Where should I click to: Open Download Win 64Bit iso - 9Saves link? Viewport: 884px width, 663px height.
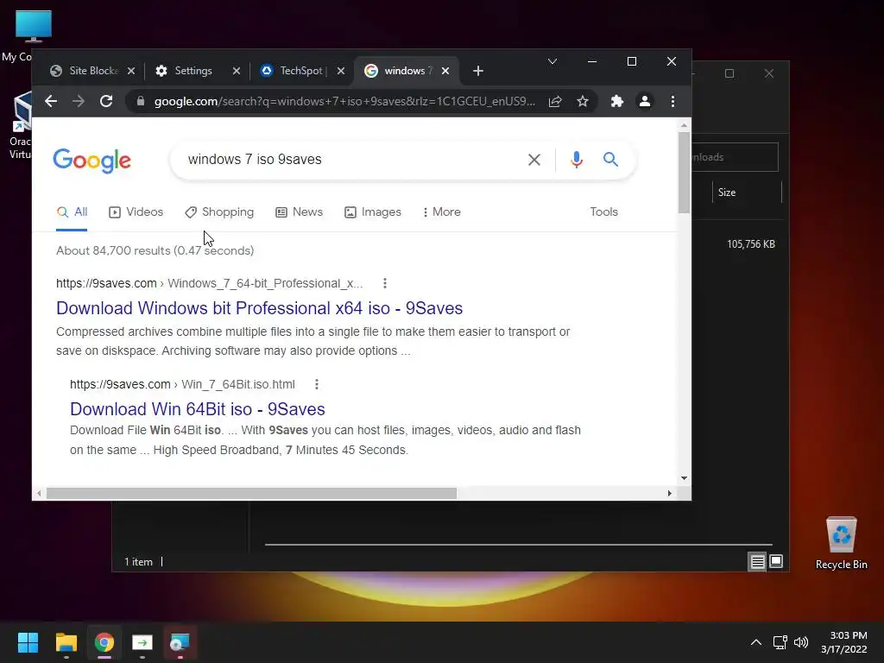198,409
